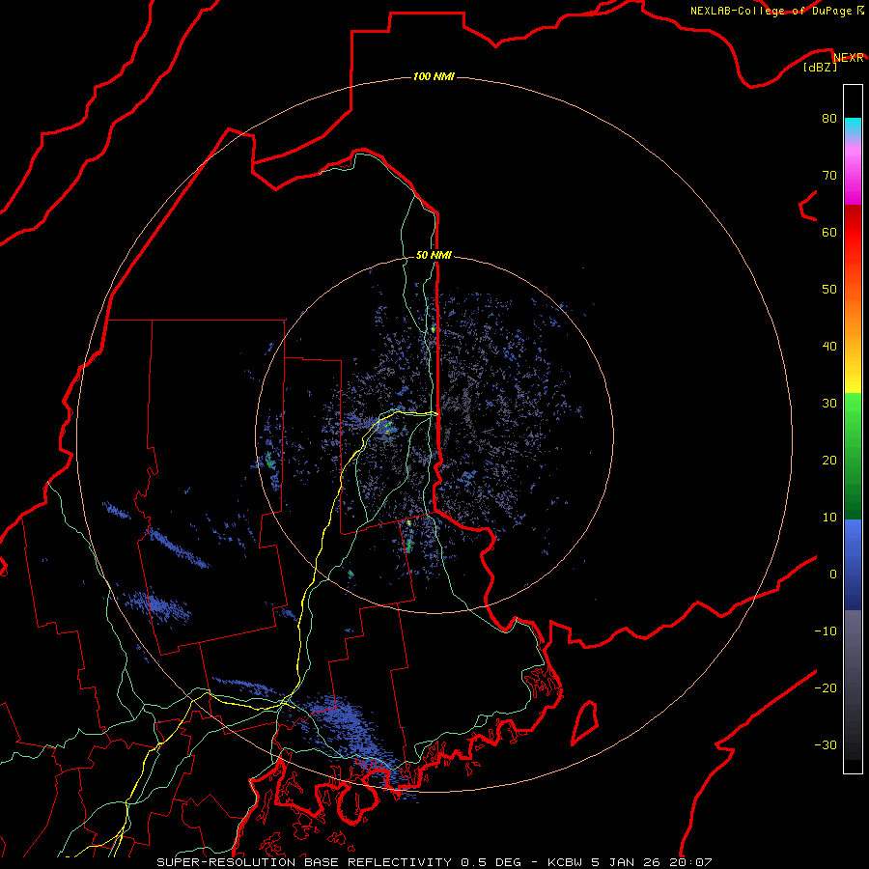Click the 5 JAN 26 20:07 timestamp

(x=651, y=862)
